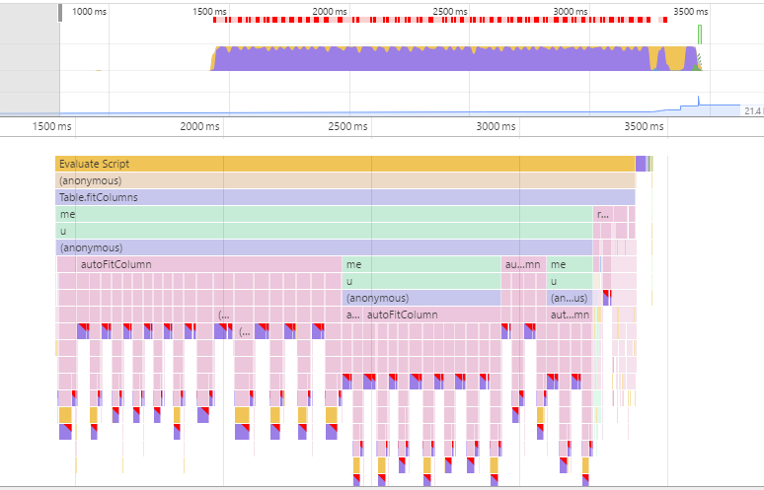Grab the gray overview window handle at top-left

tap(60, 13)
